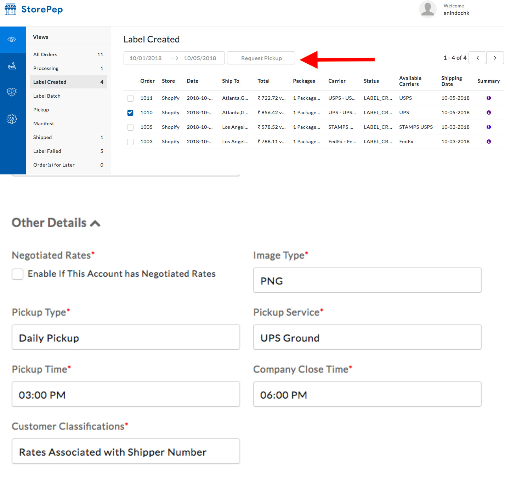Select the Shipped view
This screenshot has width=505, height=479.
(68, 137)
